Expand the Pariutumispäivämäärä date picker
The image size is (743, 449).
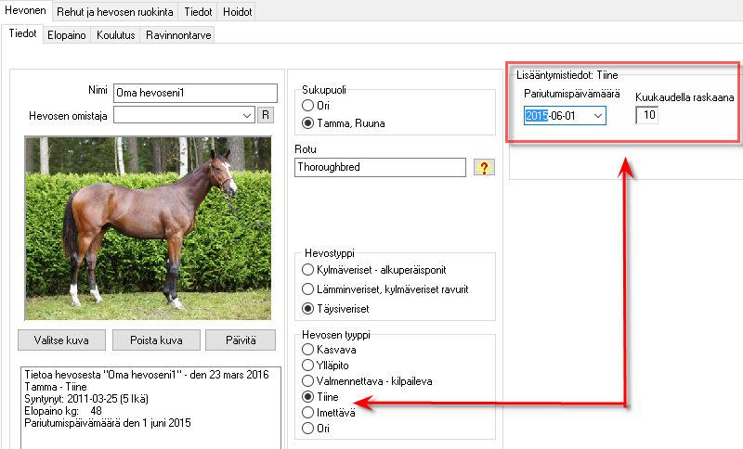pyautogui.click(x=598, y=115)
